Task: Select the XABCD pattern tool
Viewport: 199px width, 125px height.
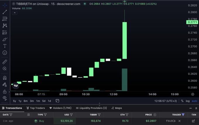Action: (x=5, y=25)
